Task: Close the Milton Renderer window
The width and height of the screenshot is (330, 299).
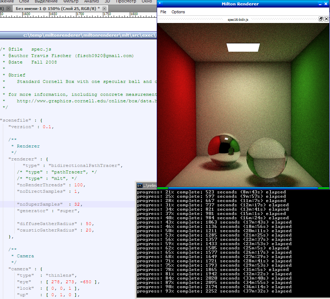Action: point(326,4)
